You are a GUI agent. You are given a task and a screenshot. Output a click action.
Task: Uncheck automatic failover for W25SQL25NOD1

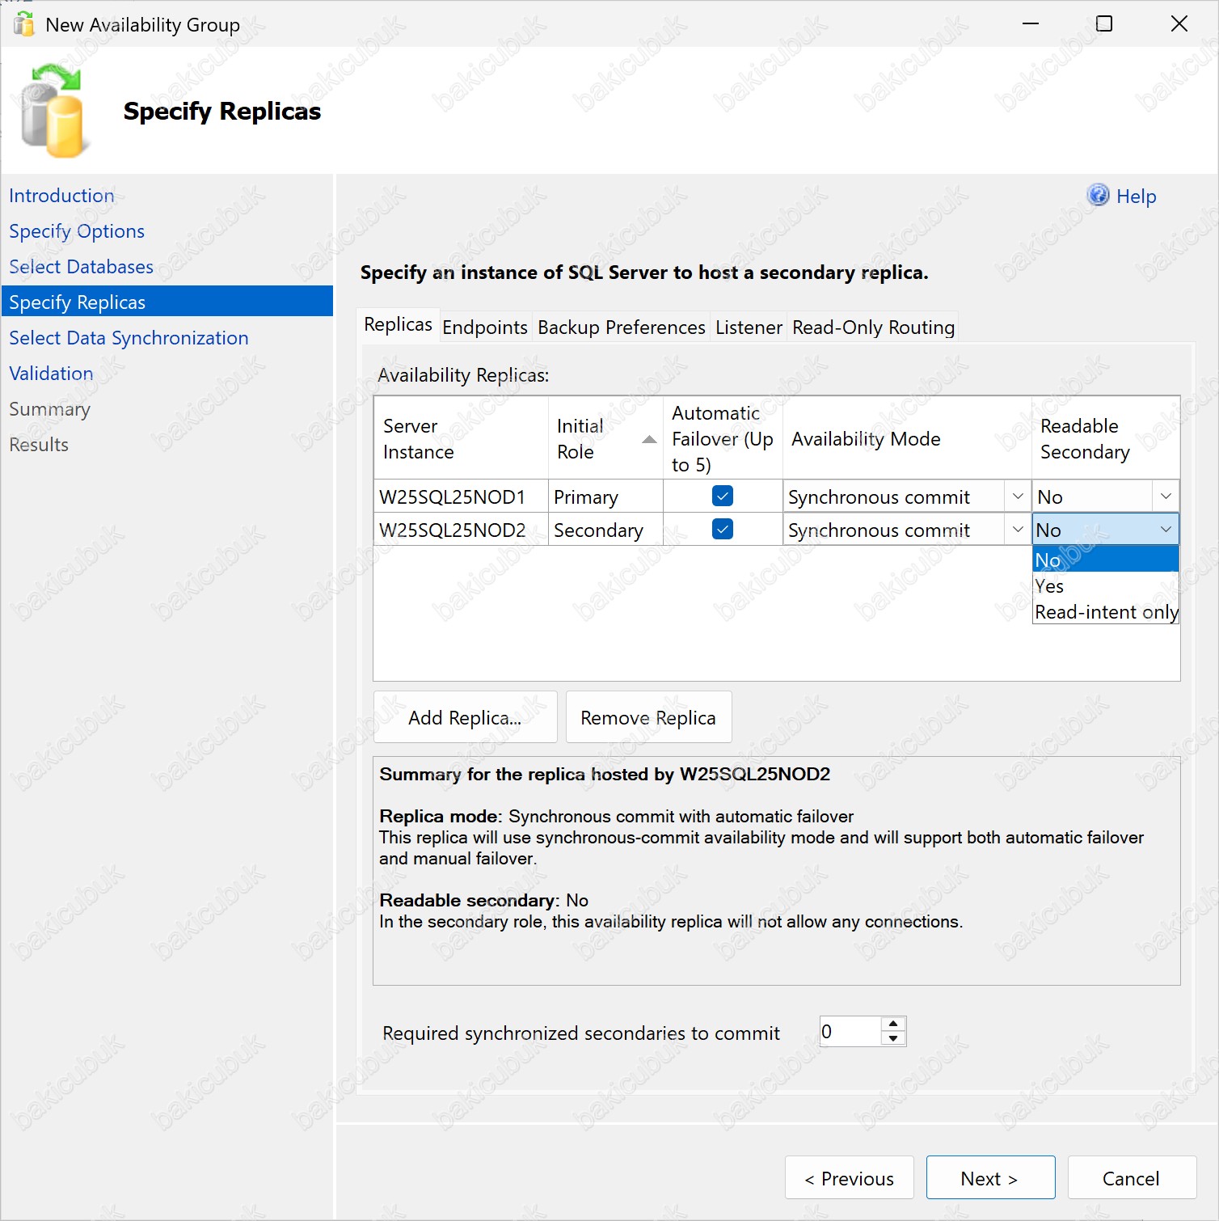pos(722,496)
